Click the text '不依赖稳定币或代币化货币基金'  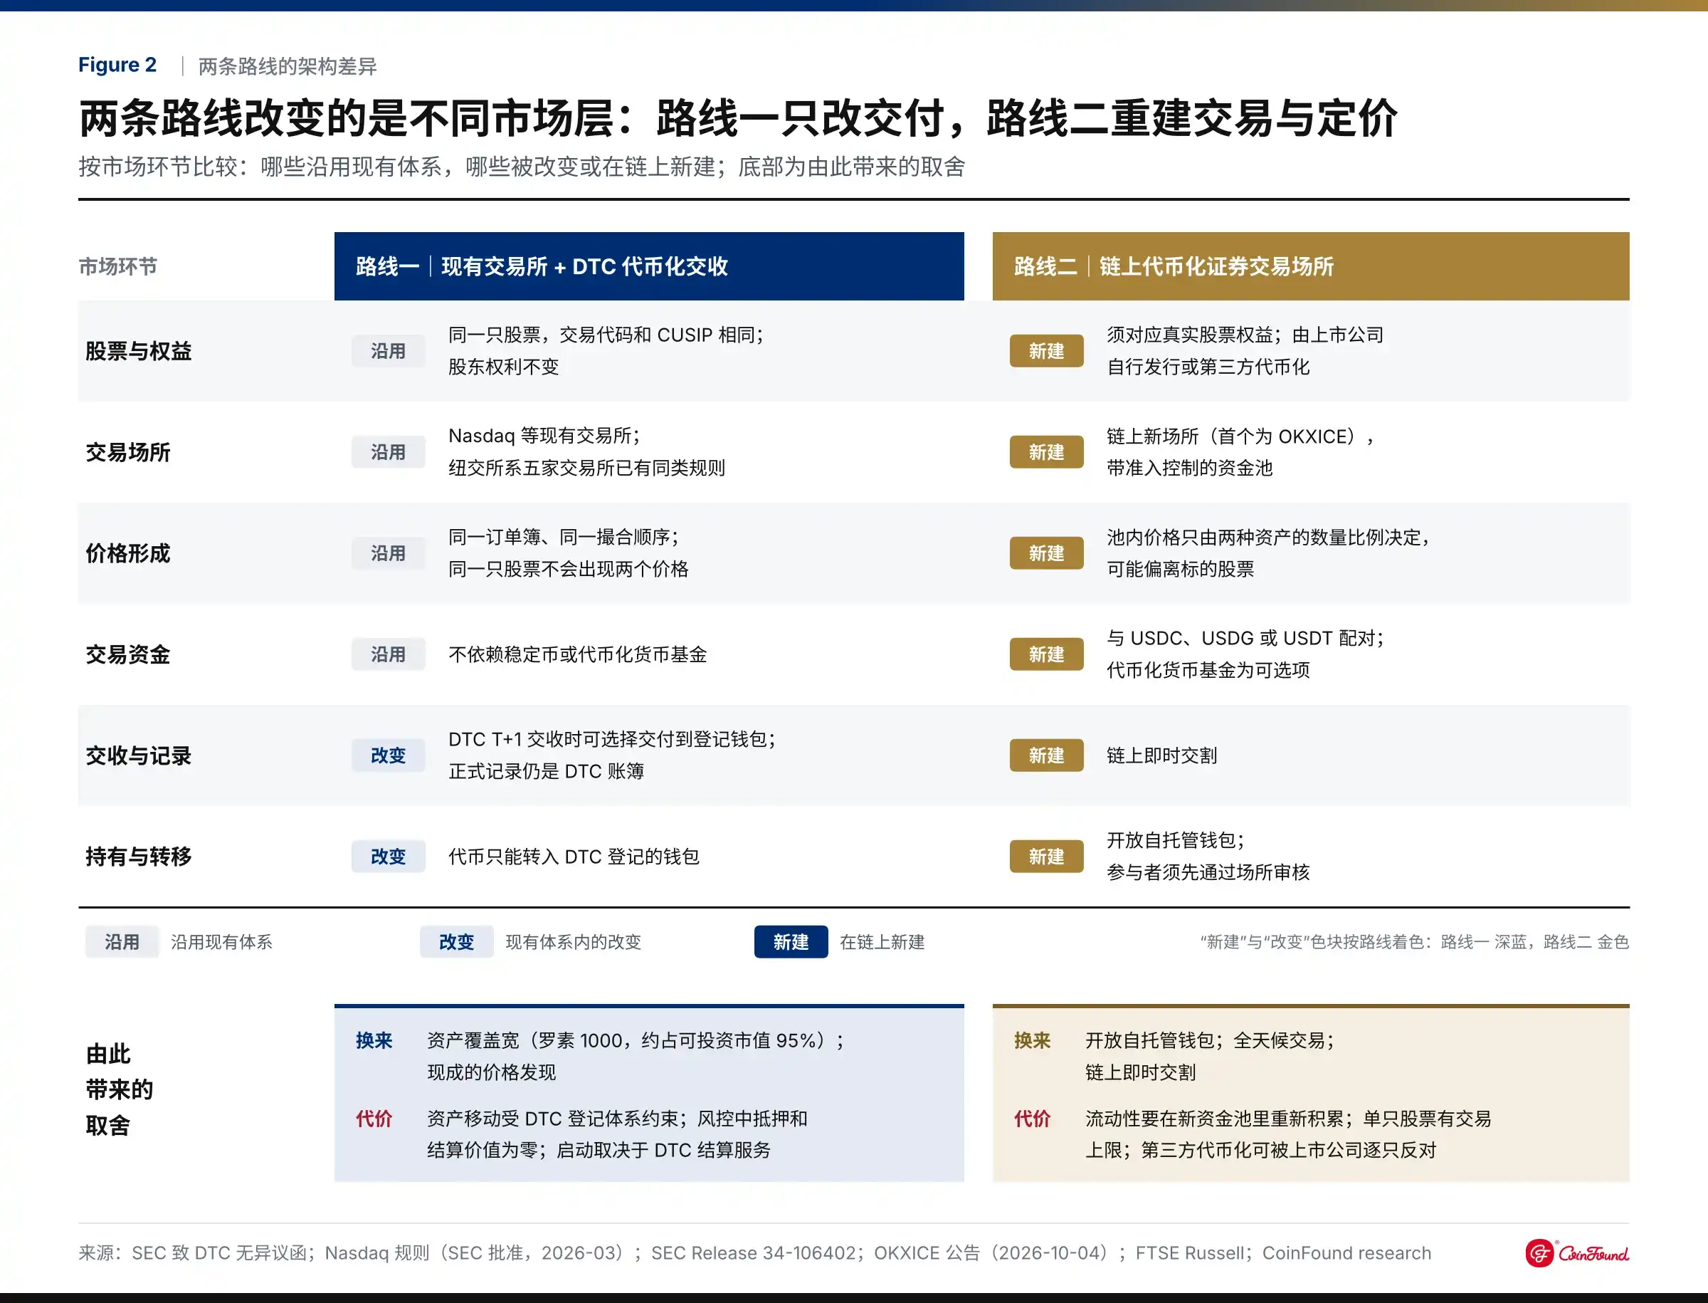(x=578, y=654)
